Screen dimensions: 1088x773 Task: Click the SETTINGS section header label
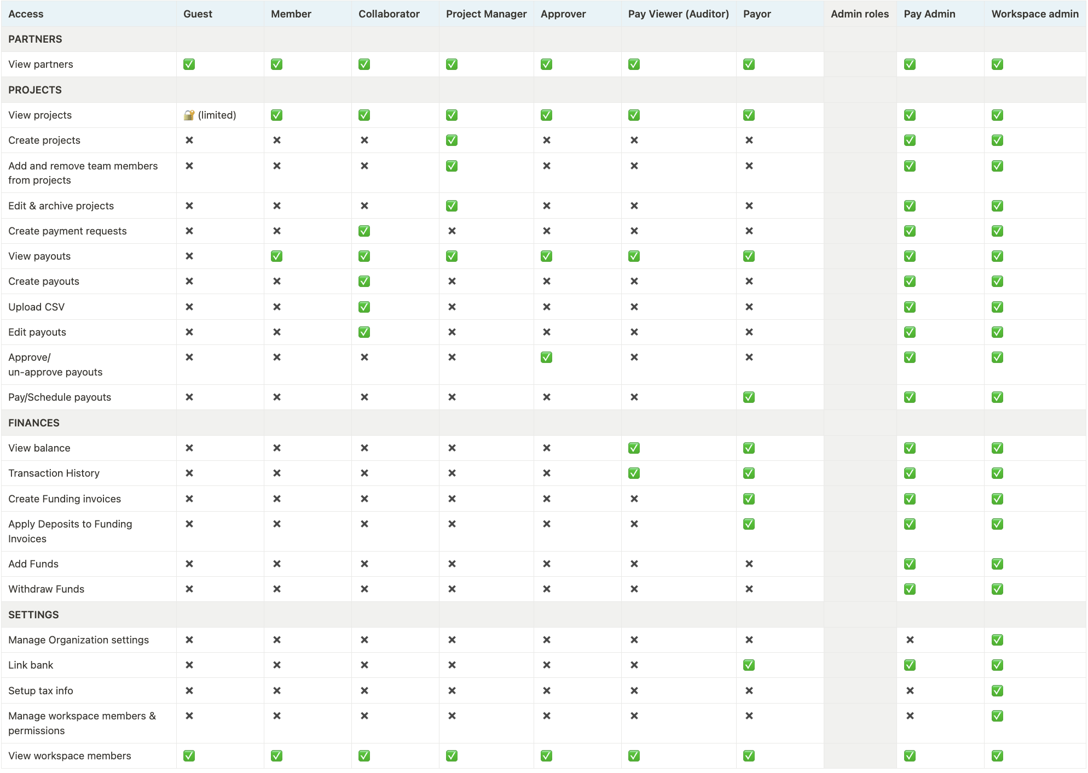click(x=33, y=615)
